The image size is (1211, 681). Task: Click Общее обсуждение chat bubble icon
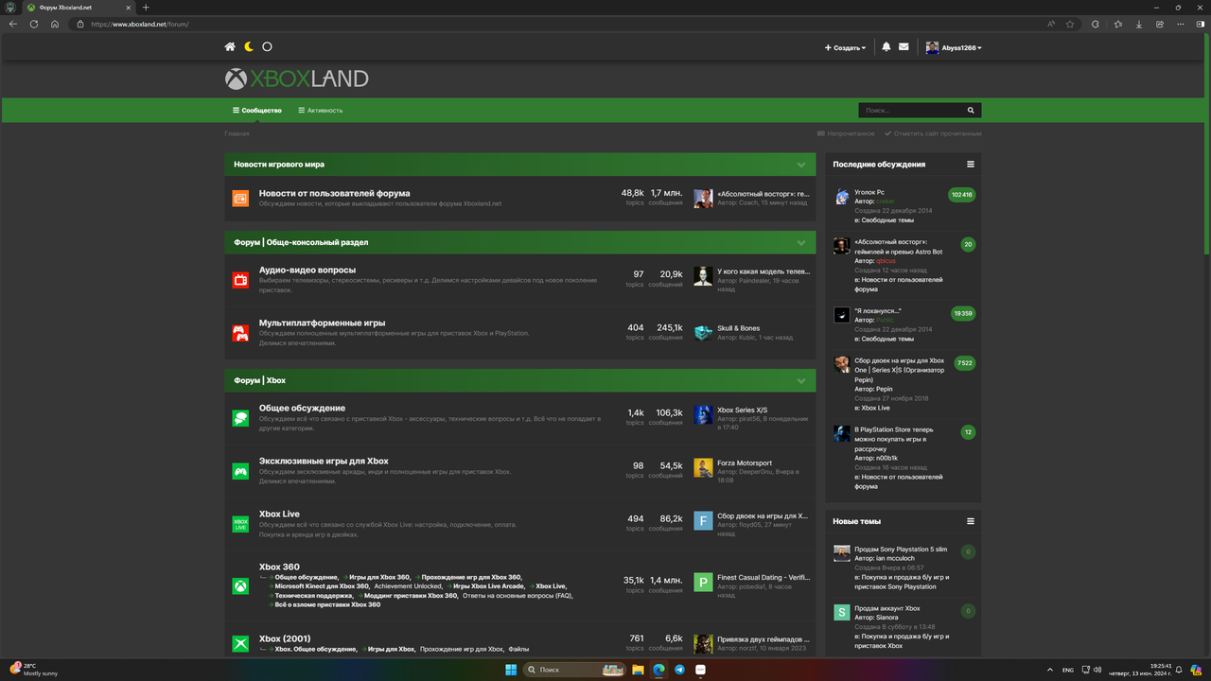click(240, 417)
